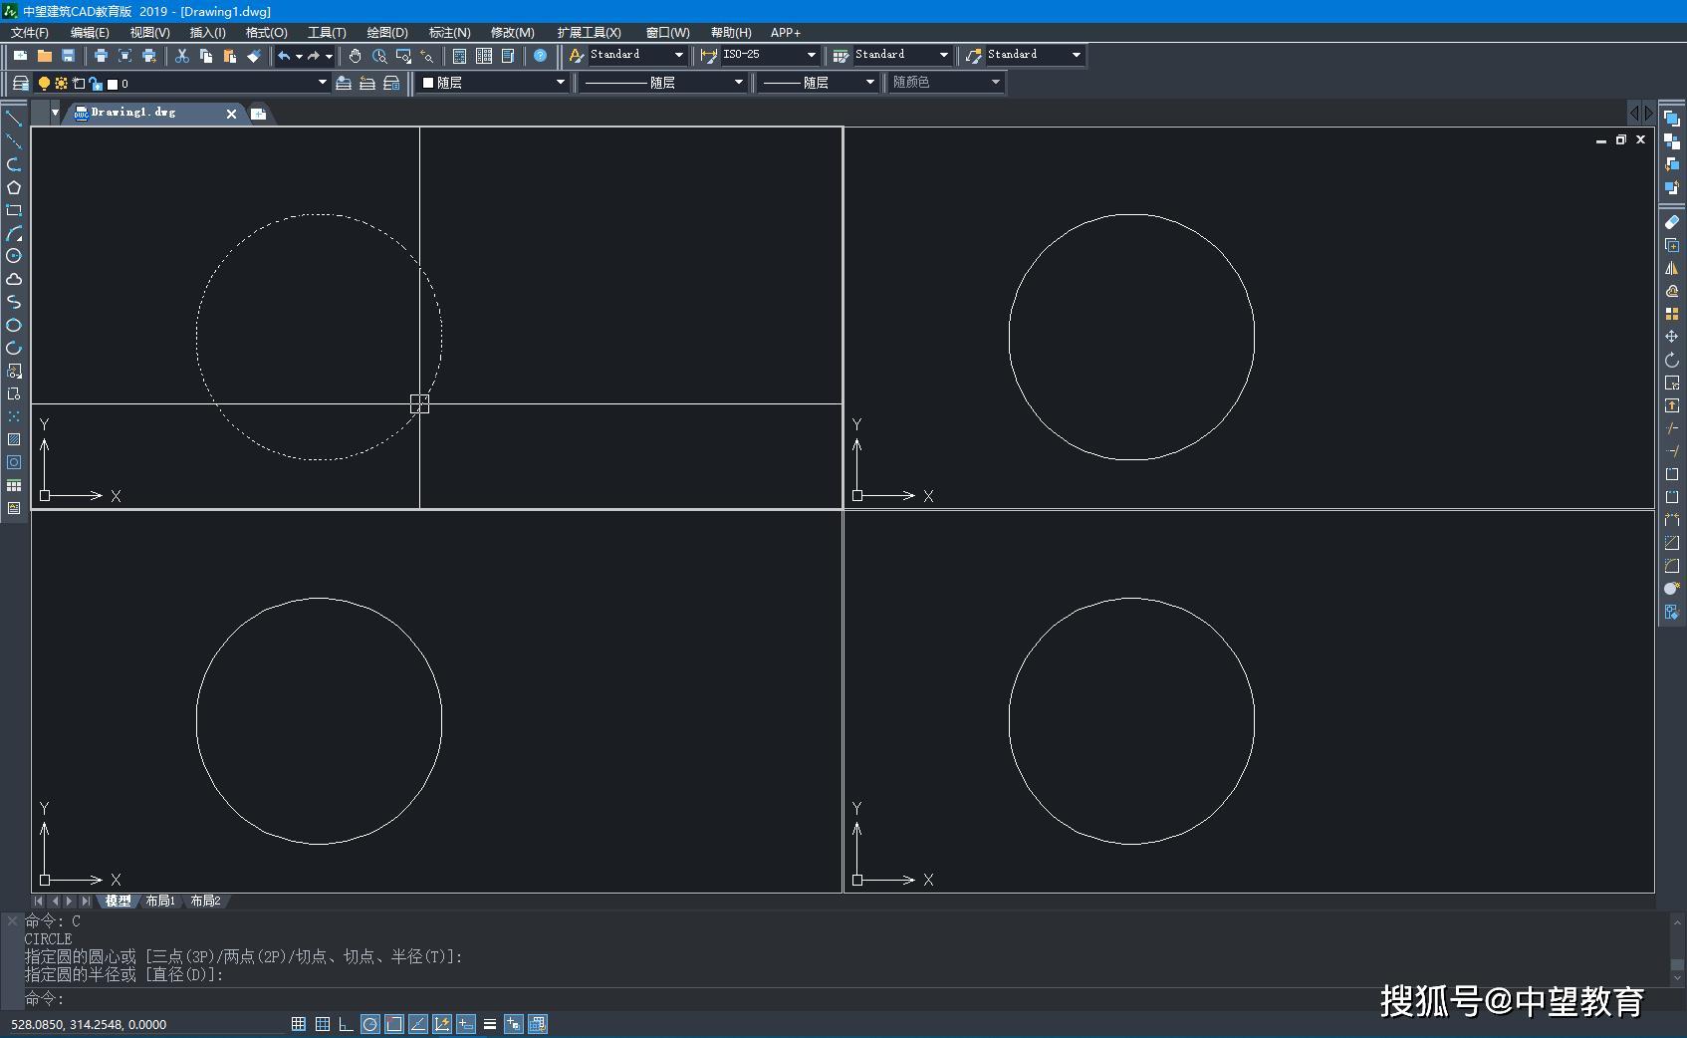Expand the layer 0 dropdown list
The image size is (1687, 1038).
[x=322, y=83]
